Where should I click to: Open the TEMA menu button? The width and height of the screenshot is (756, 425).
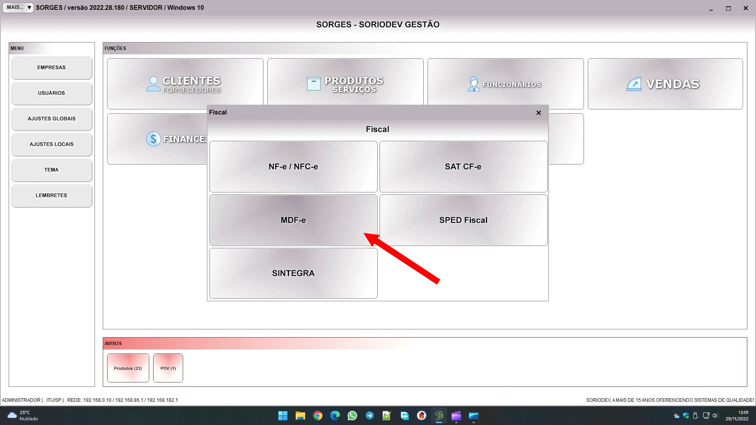pyautogui.click(x=52, y=170)
